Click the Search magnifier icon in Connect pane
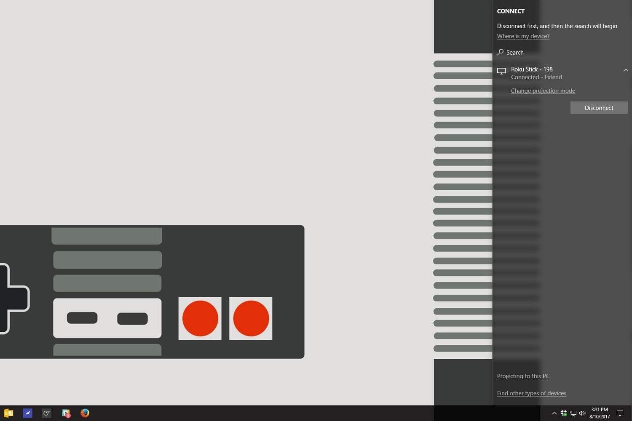 (x=501, y=52)
